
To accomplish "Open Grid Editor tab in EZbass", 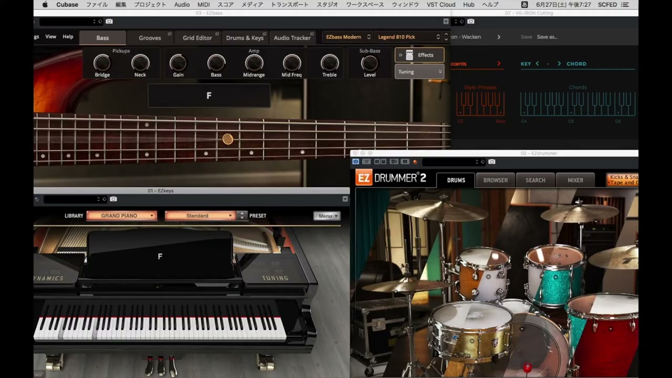I will [197, 38].
